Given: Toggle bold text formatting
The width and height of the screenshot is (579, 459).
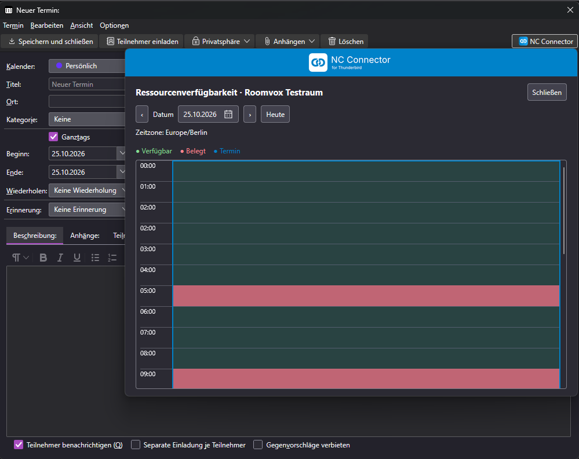Looking at the screenshot, I should tap(43, 258).
